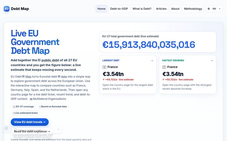Go to What is Debt? page
Image resolution: width=227 pixels, height=141 pixels.
click(x=142, y=9)
